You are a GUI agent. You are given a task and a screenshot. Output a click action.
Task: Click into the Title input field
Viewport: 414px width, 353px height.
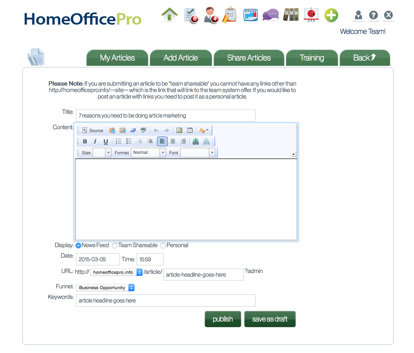tap(166, 116)
